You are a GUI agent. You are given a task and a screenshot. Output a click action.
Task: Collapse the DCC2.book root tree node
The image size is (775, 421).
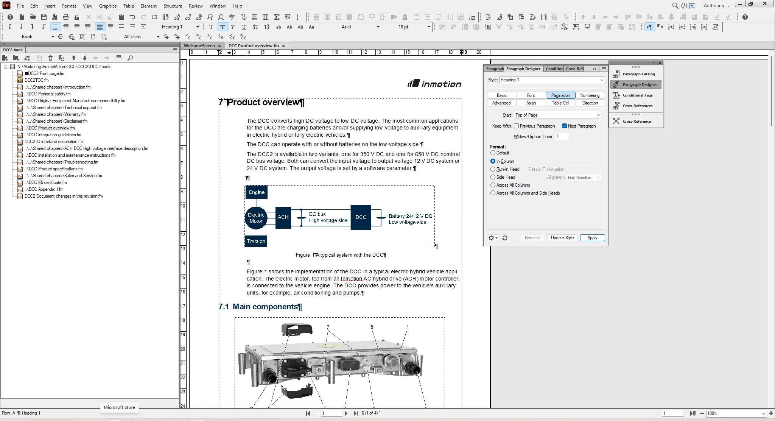coord(6,67)
